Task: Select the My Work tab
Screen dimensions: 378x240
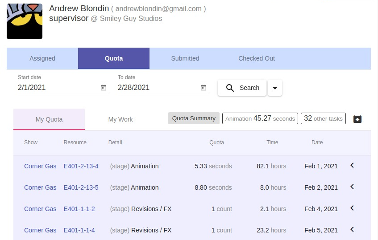Action: 120,119
